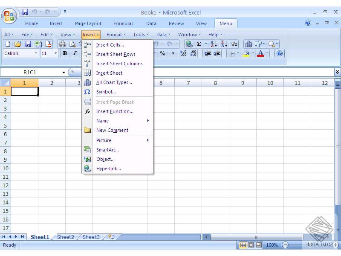Switch to Normal view button
This screenshot has width=341, height=256.
click(243, 245)
